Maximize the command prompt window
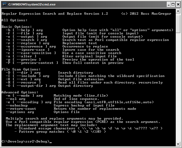 tap(173, 5)
